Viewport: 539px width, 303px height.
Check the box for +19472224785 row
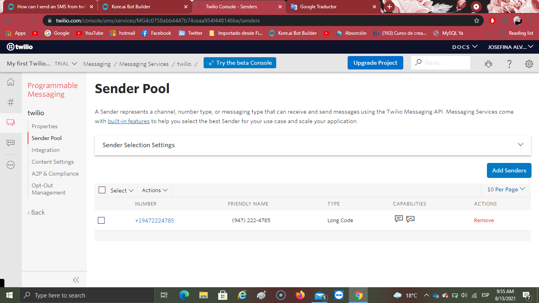pyautogui.click(x=101, y=220)
